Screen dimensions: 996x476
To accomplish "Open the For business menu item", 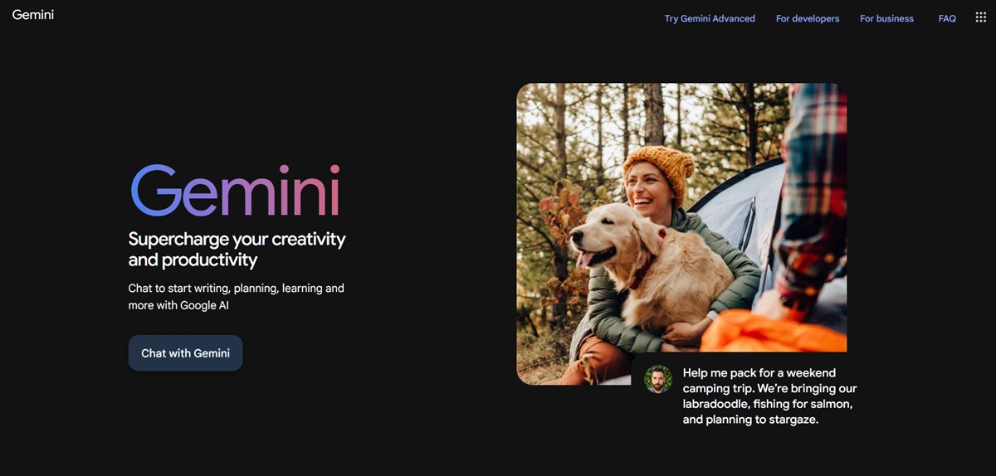I will coord(886,18).
